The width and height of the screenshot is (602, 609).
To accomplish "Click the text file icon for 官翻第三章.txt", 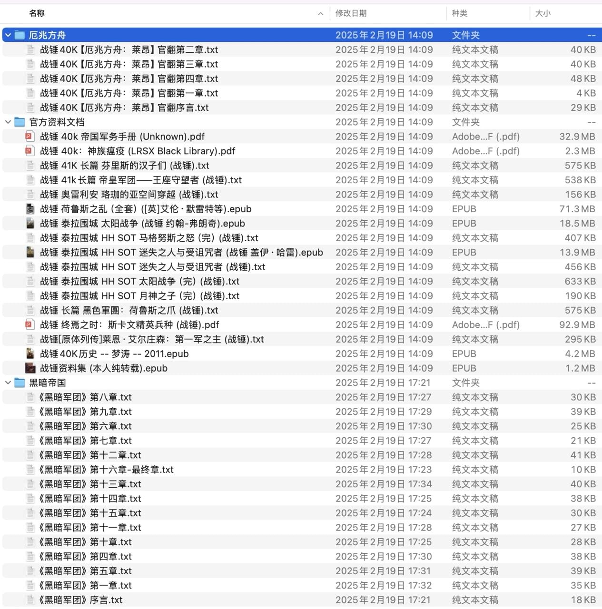I will click(30, 64).
